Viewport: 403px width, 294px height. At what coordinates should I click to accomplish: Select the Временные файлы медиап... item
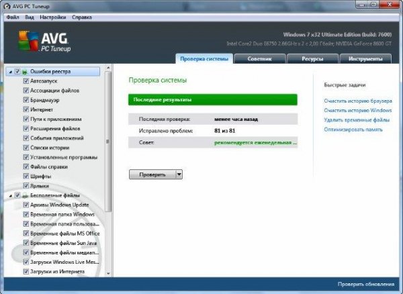(x=64, y=252)
